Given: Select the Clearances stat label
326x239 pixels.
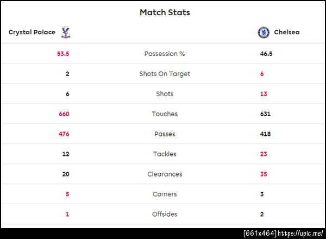Looking at the screenshot, I should tap(165, 174).
